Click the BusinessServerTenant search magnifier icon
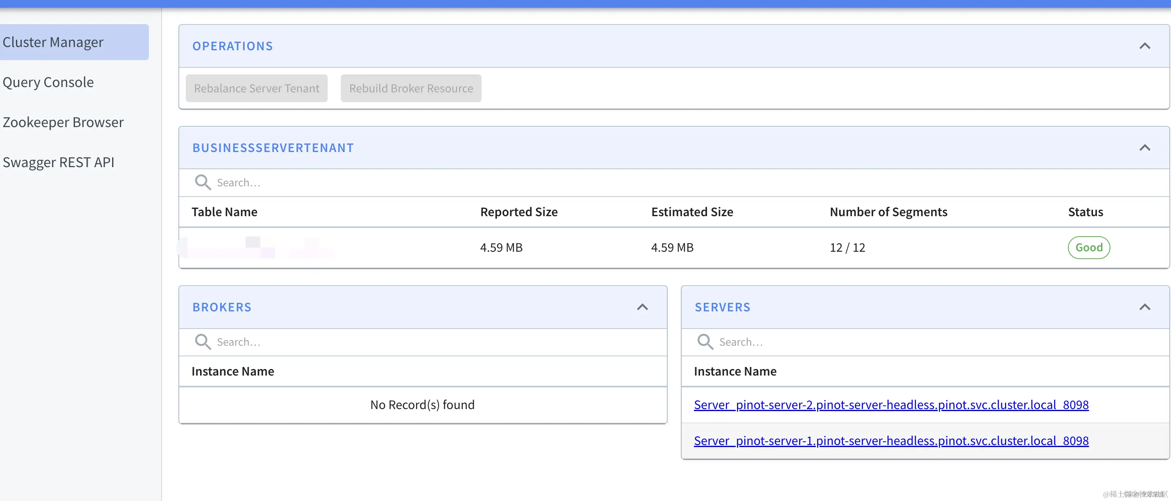1171x501 pixels. point(203,183)
